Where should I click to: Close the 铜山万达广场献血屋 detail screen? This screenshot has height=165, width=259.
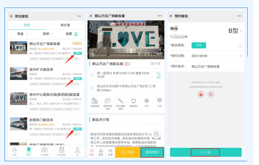(x=91, y=16)
